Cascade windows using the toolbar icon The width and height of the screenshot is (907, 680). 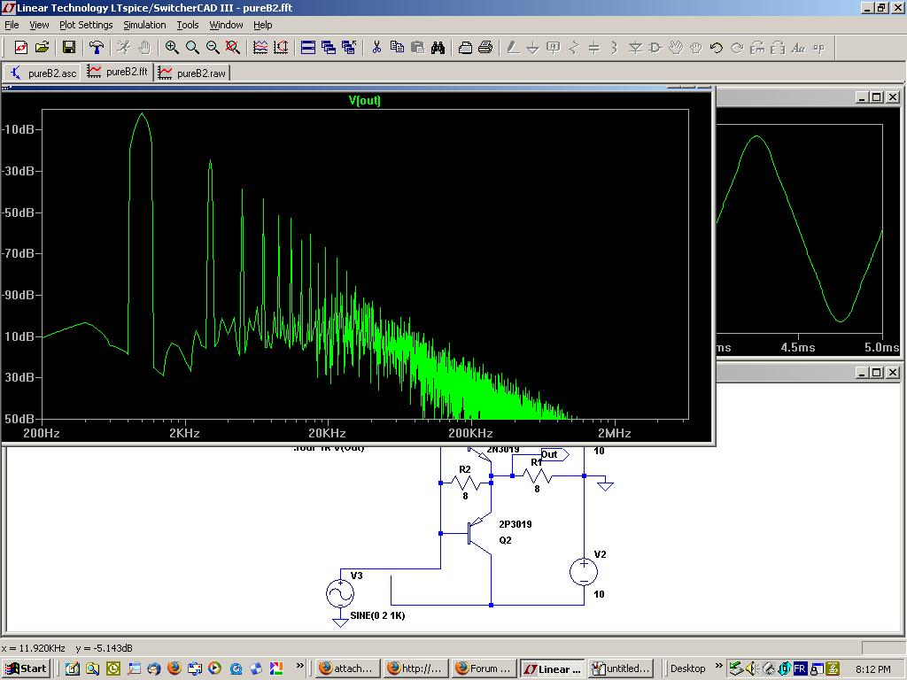tap(329, 48)
